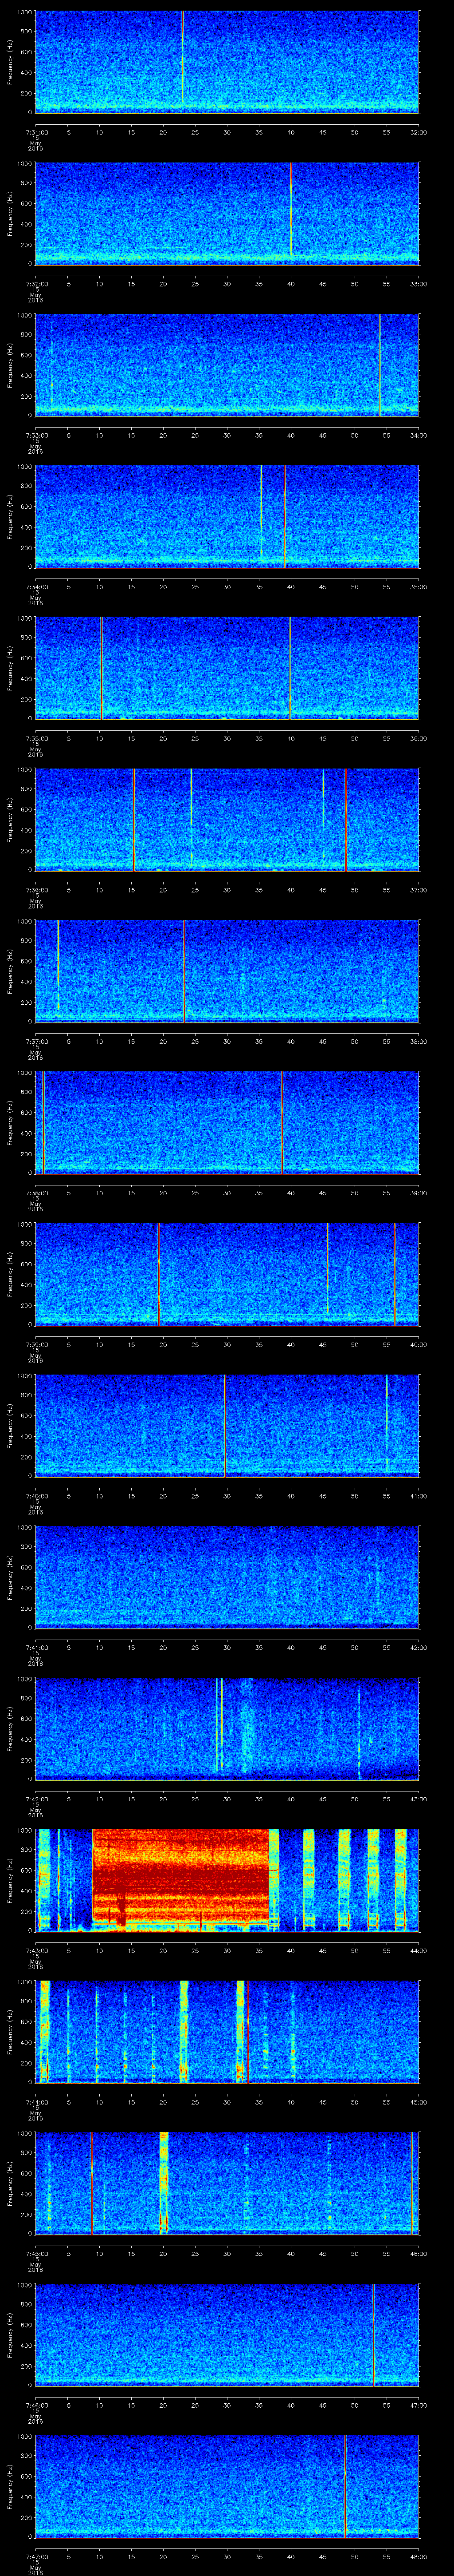This screenshot has width=454, height=2576.
Task: Click the 7:41 spectrogram panel
Action: (227, 1577)
